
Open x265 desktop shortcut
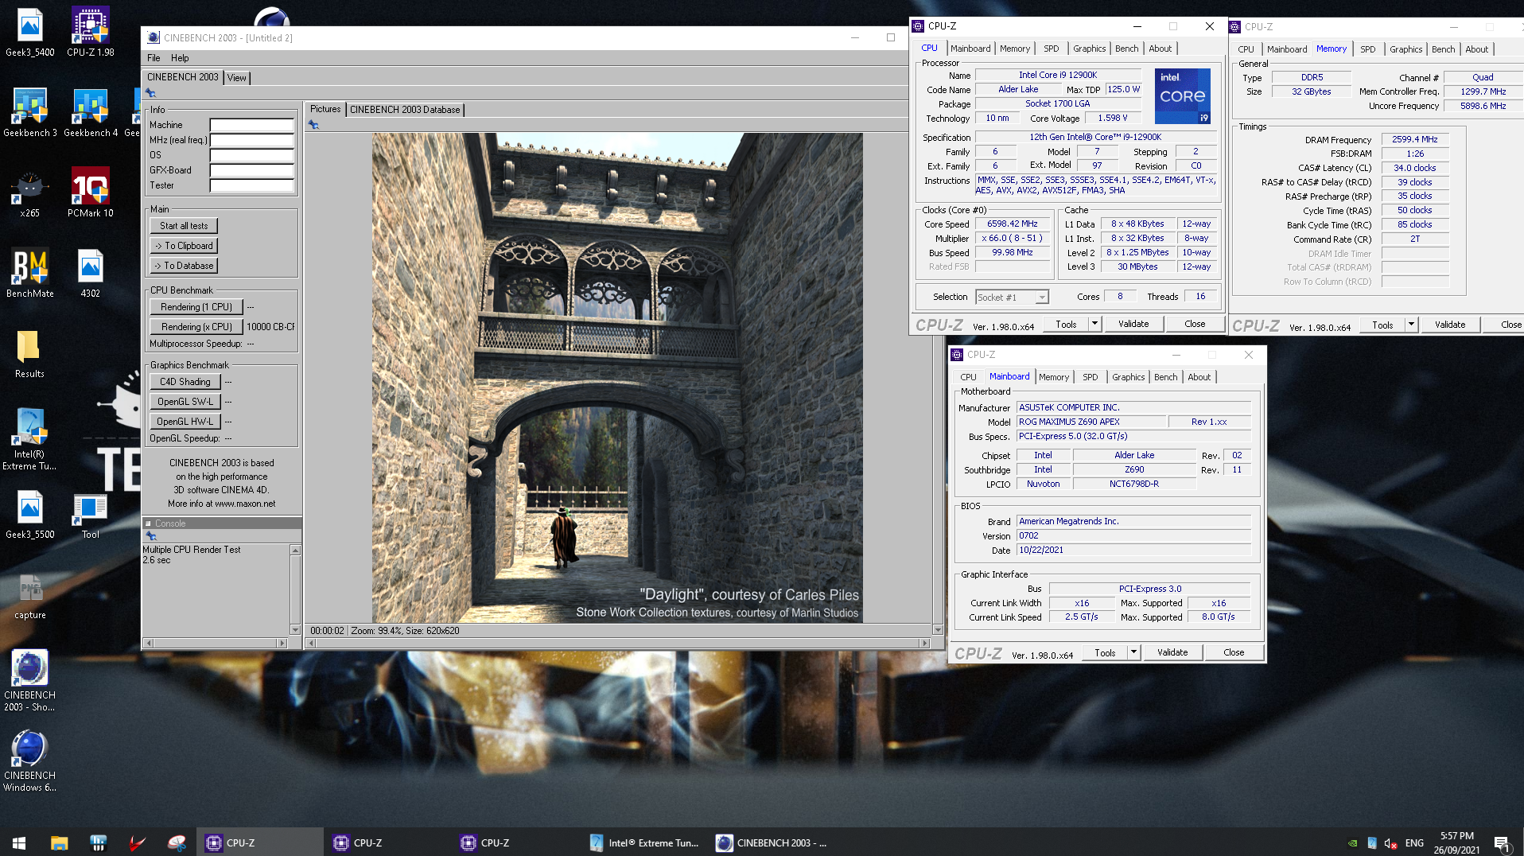coord(30,193)
